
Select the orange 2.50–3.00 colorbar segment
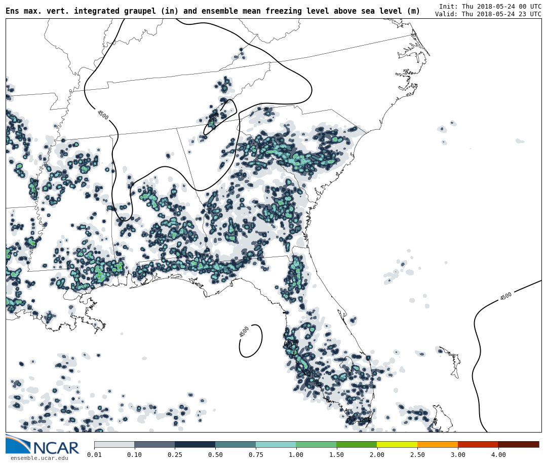pyautogui.click(x=438, y=444)
